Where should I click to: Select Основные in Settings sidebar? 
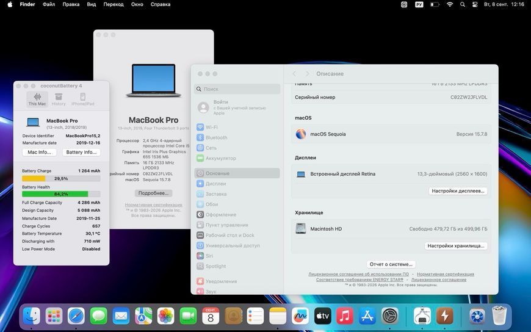click(x=237, y=173)
